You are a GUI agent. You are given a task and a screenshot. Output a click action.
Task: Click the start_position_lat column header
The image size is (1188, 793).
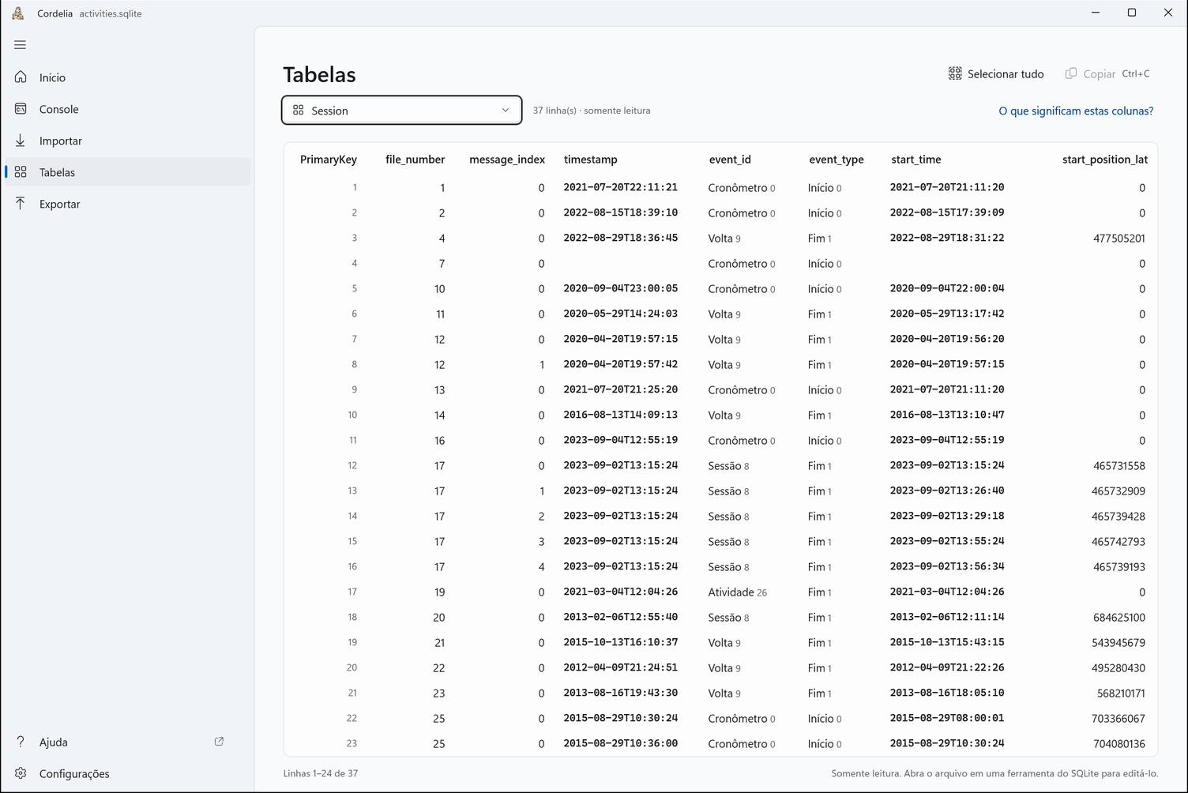(x=1105, y=160)
